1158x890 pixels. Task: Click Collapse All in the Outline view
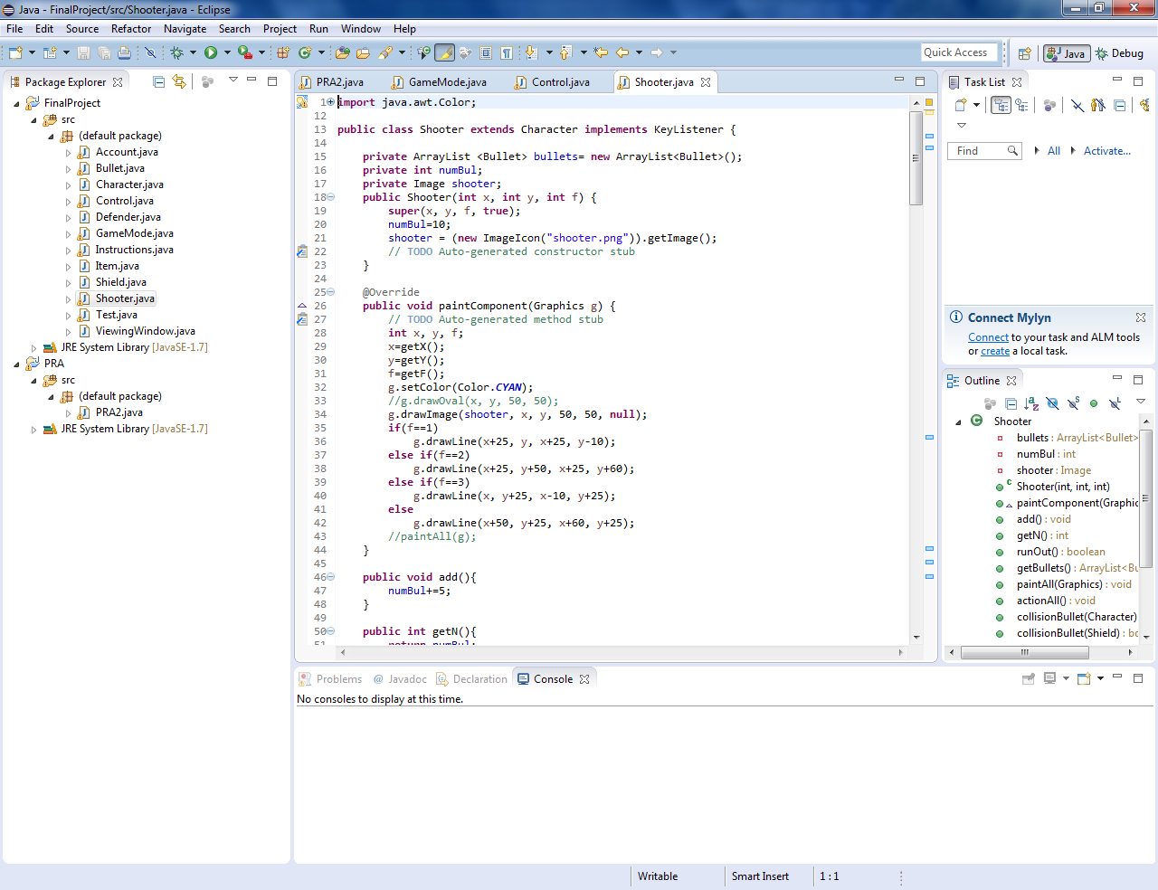click(x=1011, y=403)
